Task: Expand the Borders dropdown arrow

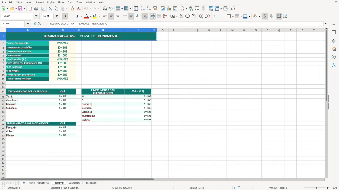Action: pos(232,16)
